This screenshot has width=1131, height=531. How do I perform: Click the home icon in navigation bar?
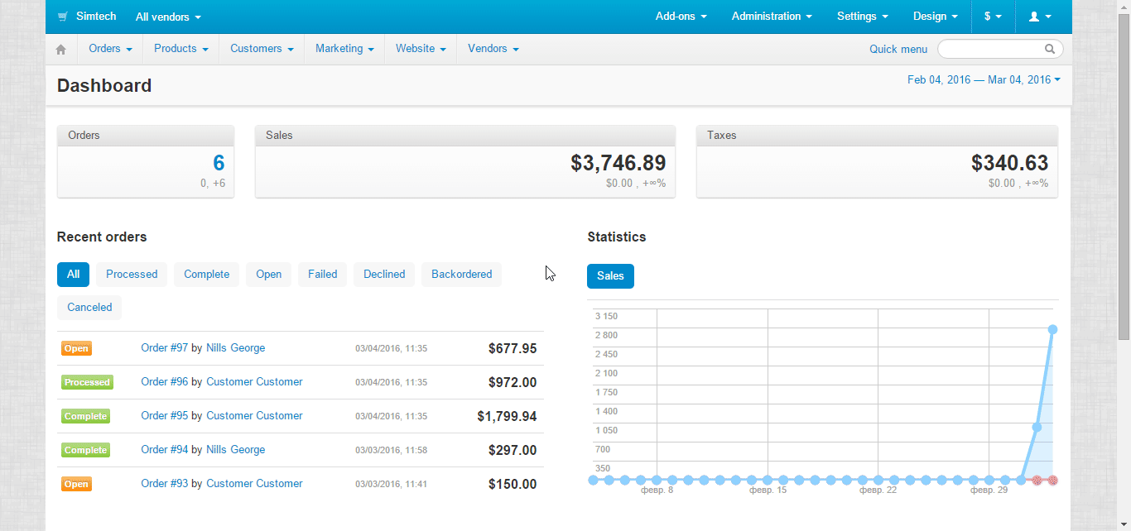(60, 50)
